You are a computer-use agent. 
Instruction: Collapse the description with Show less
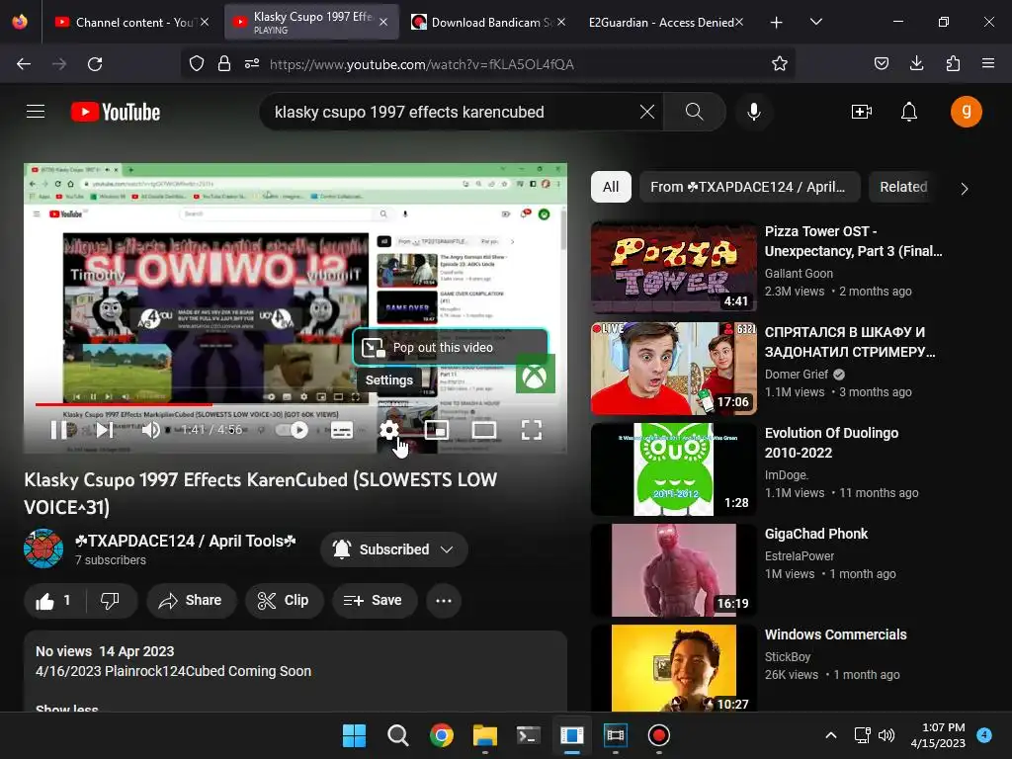pyautogui.click(x=67, y=709)
